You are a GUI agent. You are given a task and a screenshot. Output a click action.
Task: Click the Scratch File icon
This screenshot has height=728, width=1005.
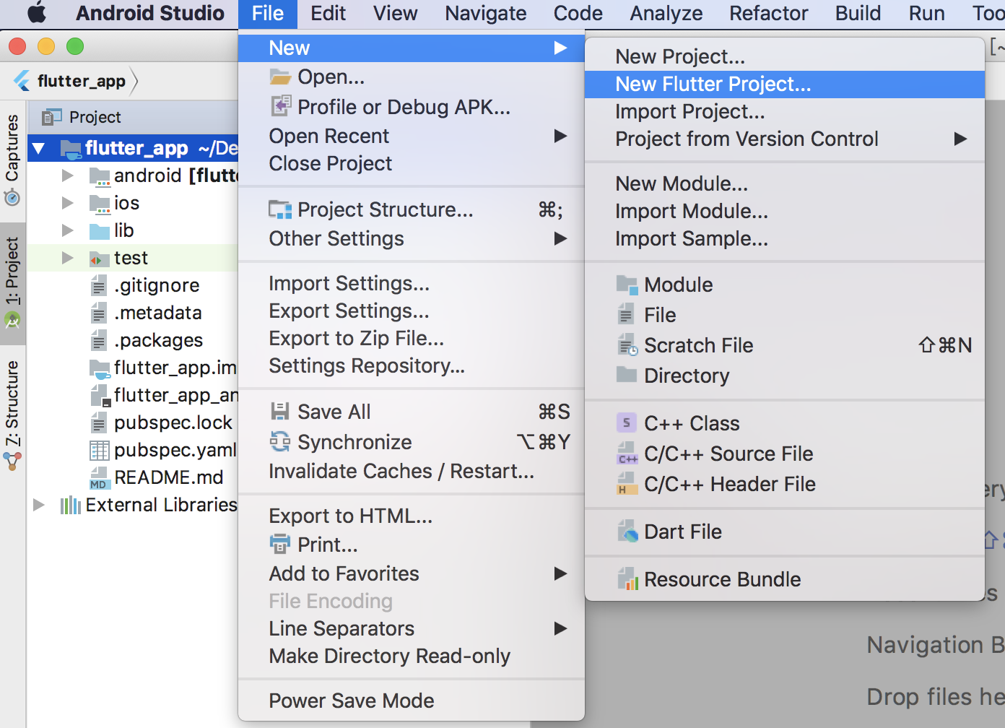pyautogui.click(x=627, y=345)
